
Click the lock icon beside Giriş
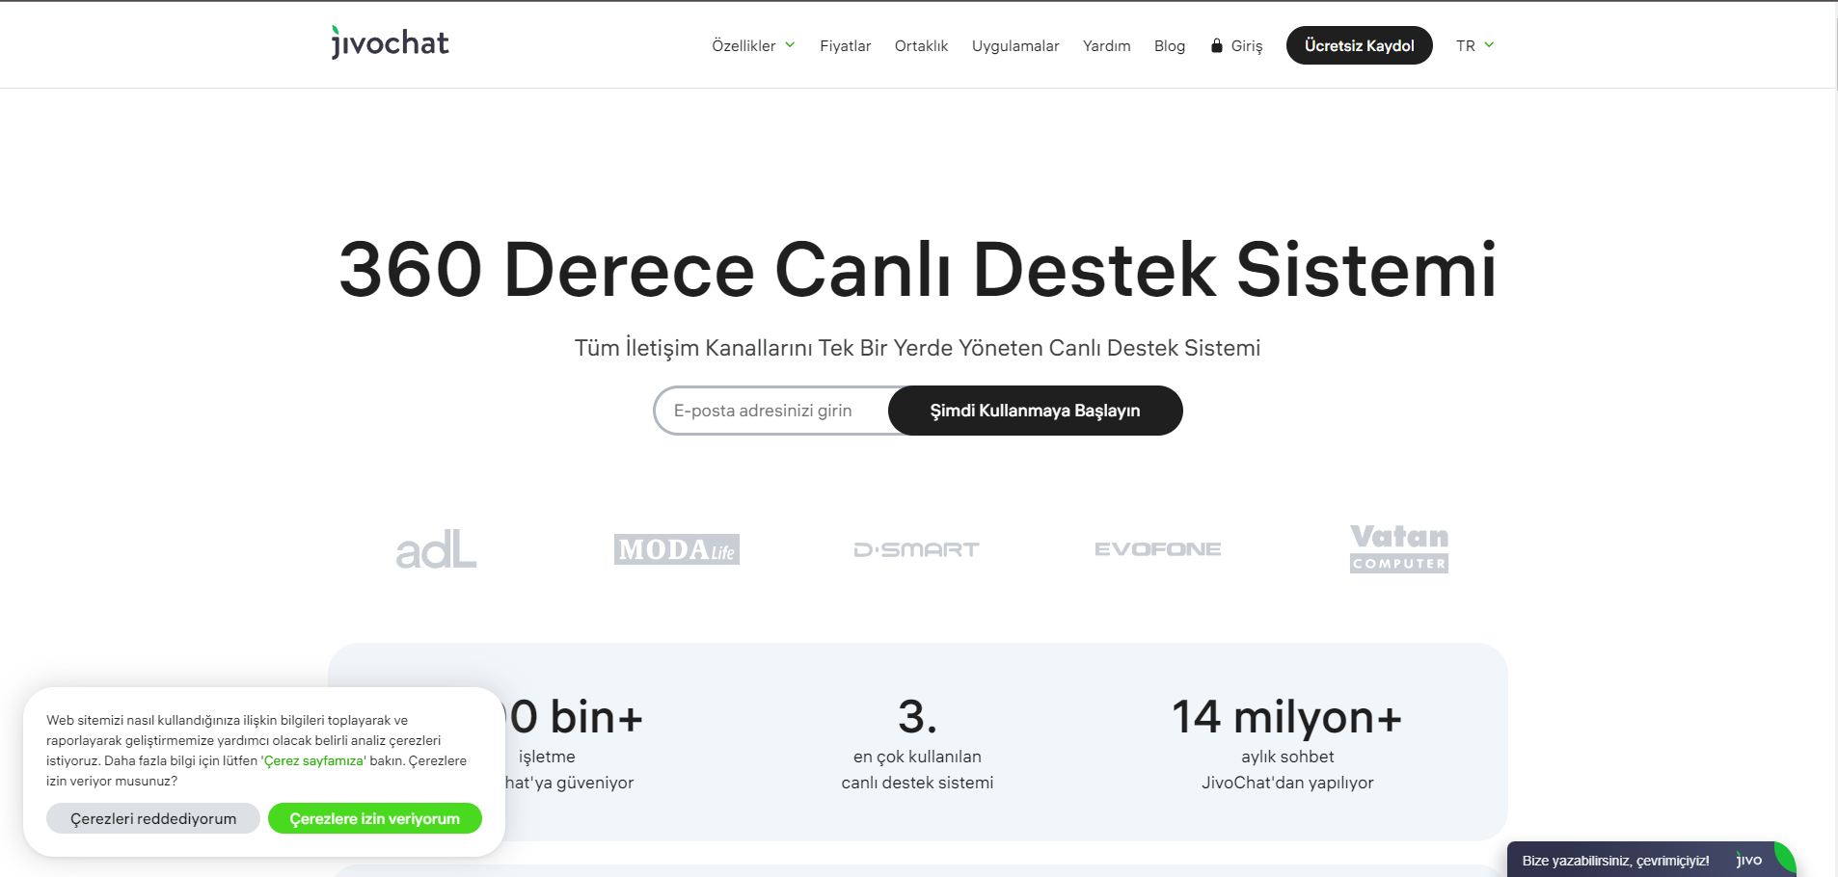click(1217, 45)
